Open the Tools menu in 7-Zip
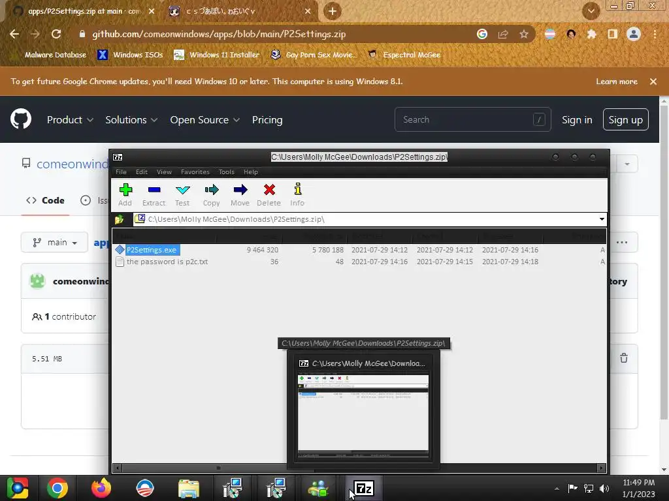669x501 pixels. 227,172
